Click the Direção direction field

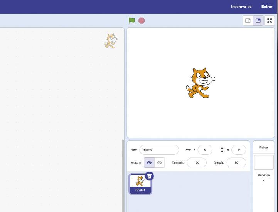click(236, 162)
